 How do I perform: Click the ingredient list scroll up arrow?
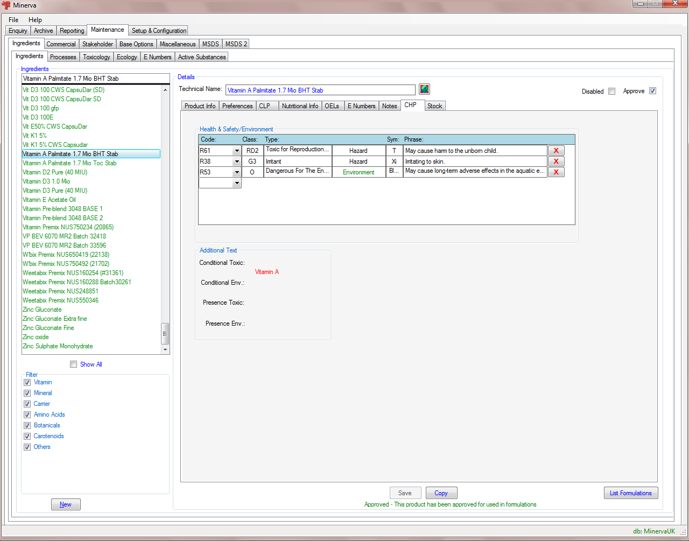[x=165, y=90]
